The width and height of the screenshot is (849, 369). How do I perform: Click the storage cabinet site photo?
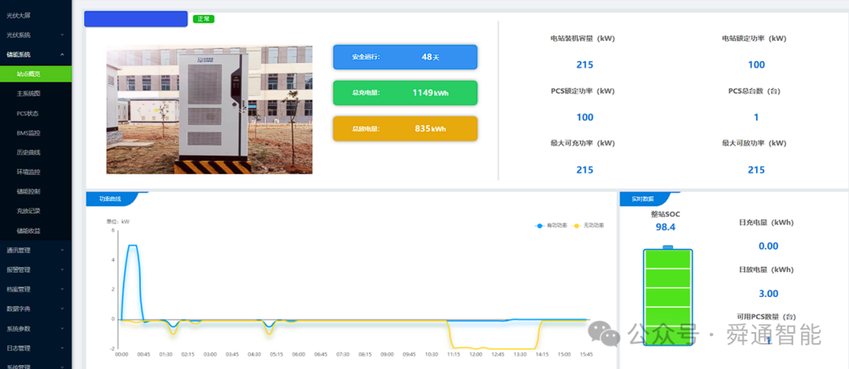click(209, 110)
